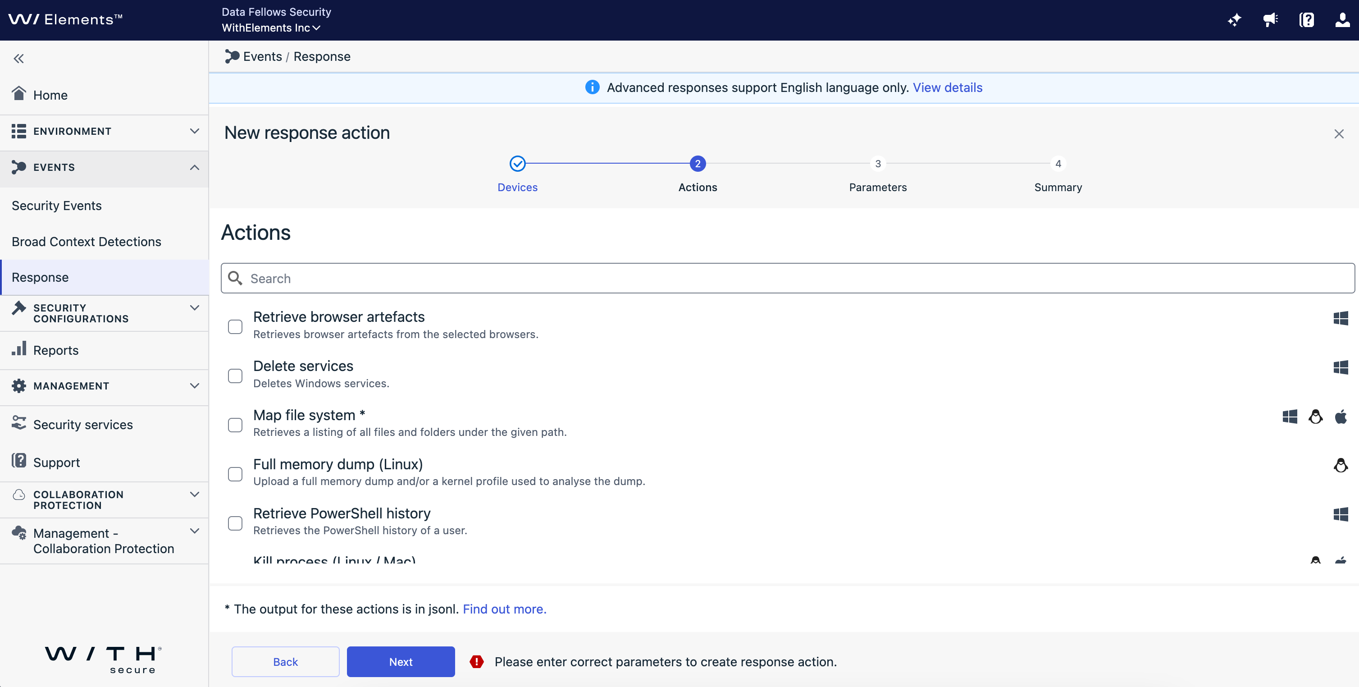
Task: Tick the Full memory dump (Linux) checkbox
Action: click(x=235, y=474)
